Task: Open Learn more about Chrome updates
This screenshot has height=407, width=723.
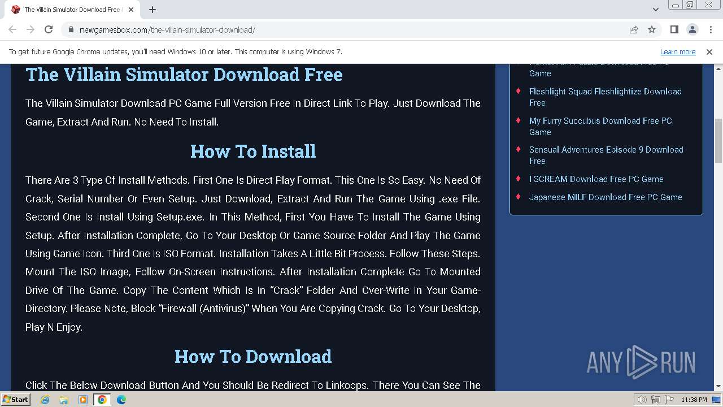Action: coord(678,51)
